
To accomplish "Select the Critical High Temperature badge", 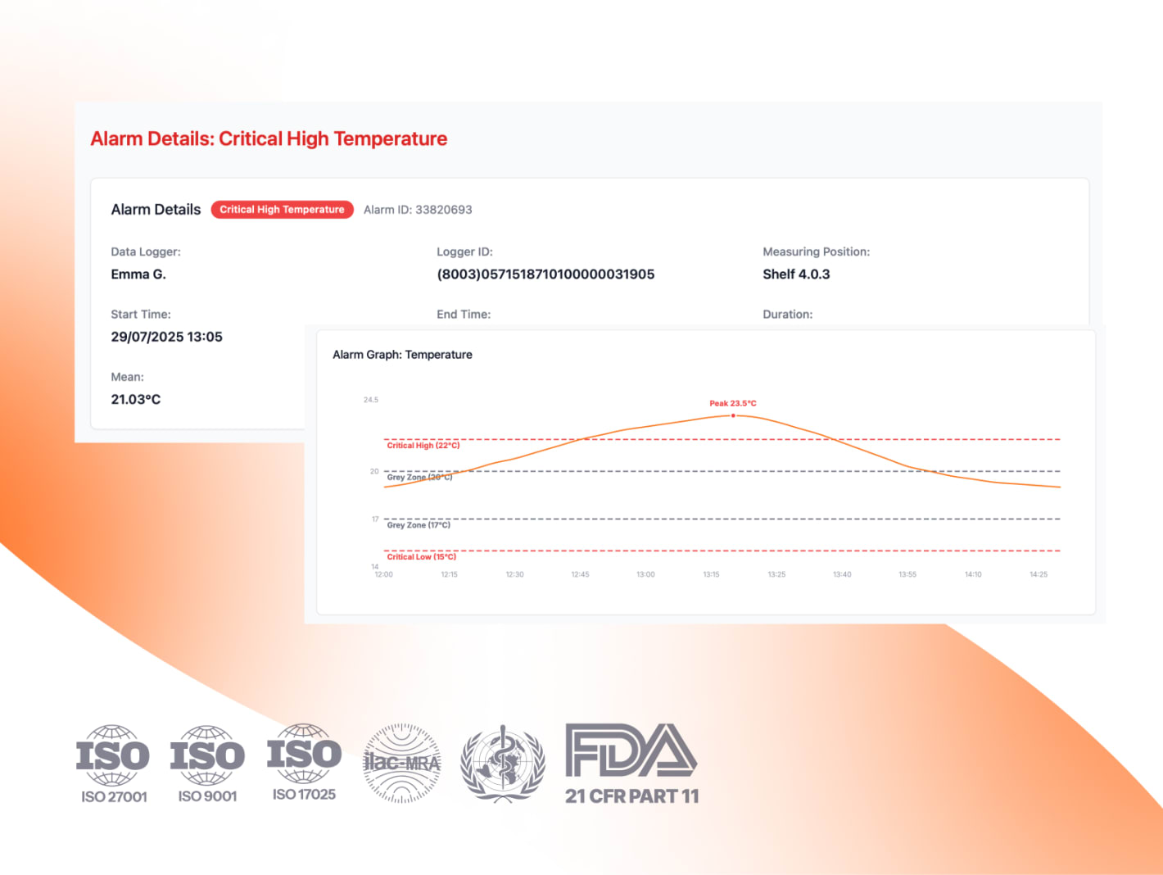I will pos(282,210).
